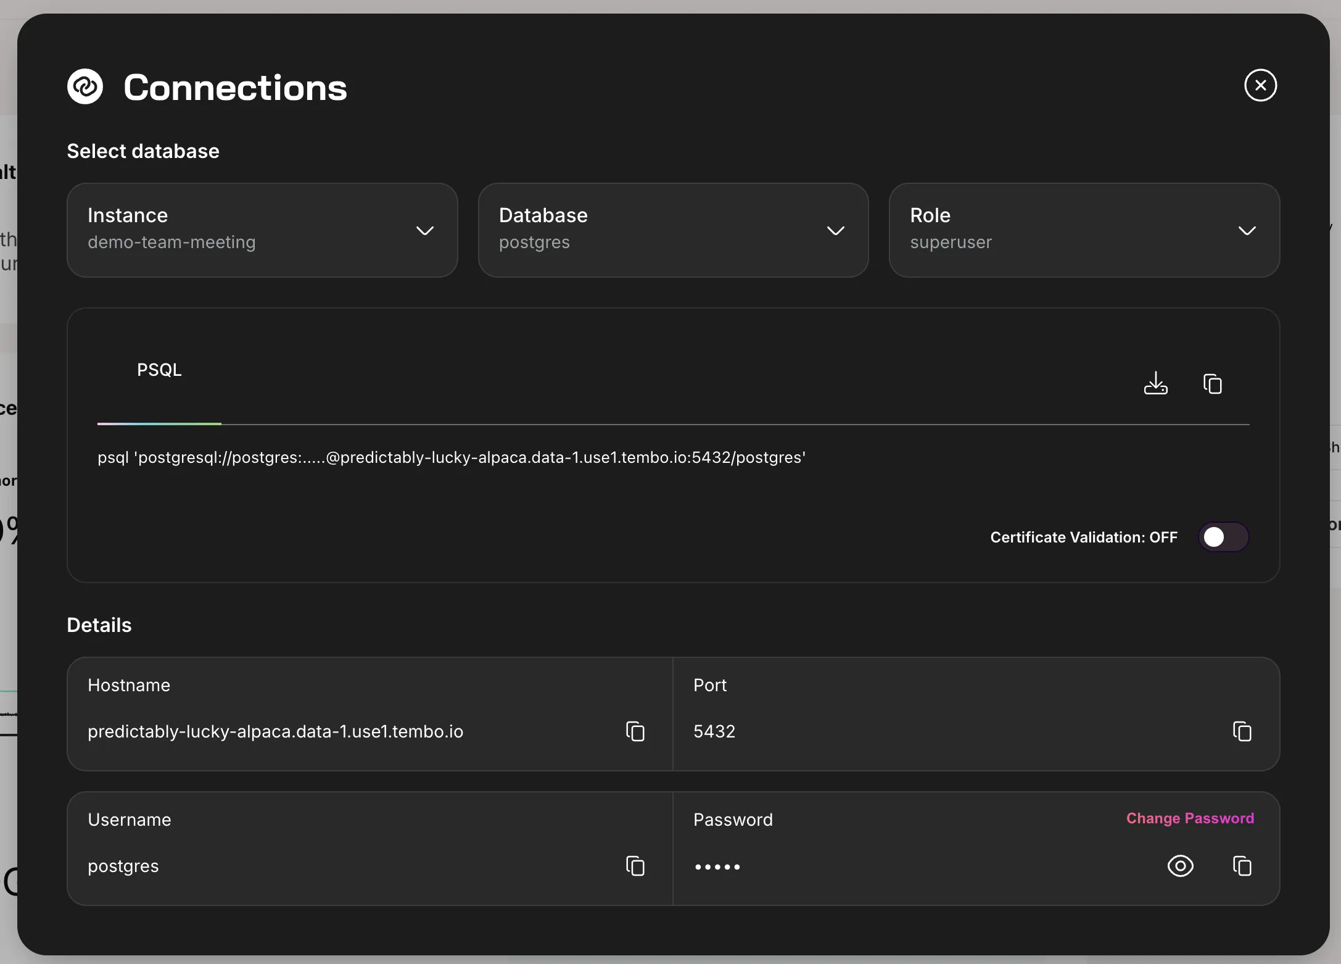Image resolution: width=1341 pixels, height=964 pixels.
Task: Copy the Hostname value
Action: [x=635, y=731]
